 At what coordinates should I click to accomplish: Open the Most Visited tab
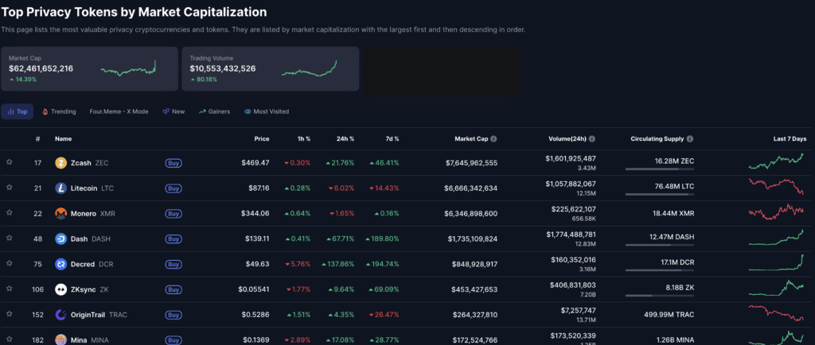267,111
